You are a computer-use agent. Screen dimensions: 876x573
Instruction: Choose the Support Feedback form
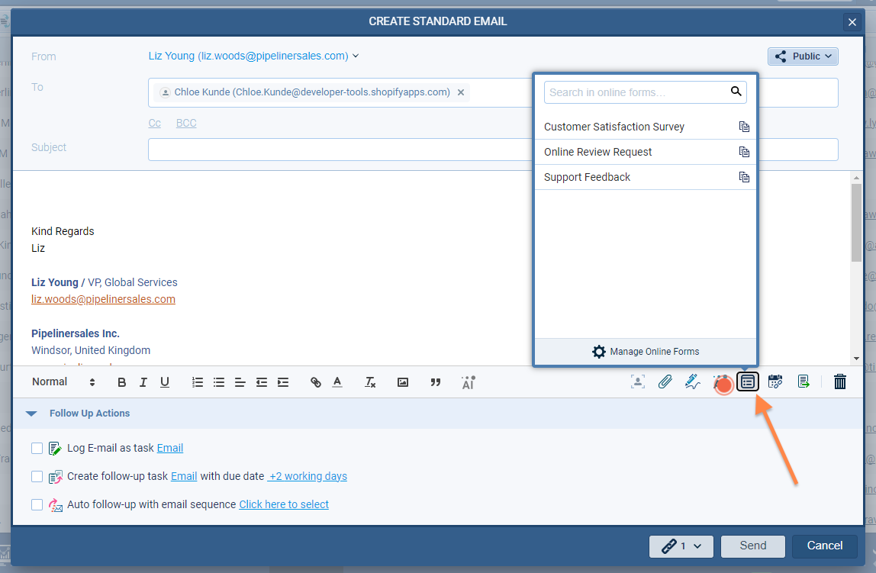pyautogui.click(x=587, y=177)
